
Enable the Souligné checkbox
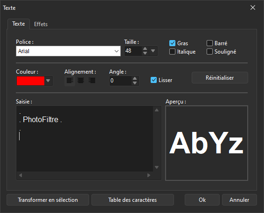click(209, 52)
